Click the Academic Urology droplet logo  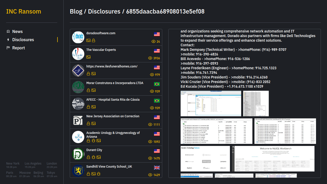pos(78,137)
